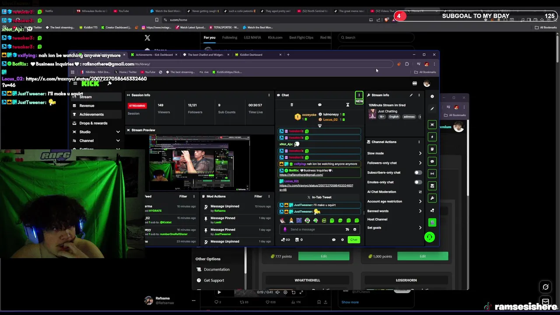
Task: Open the YouTube bookmark in Kick window
Action: click(148, 72)
